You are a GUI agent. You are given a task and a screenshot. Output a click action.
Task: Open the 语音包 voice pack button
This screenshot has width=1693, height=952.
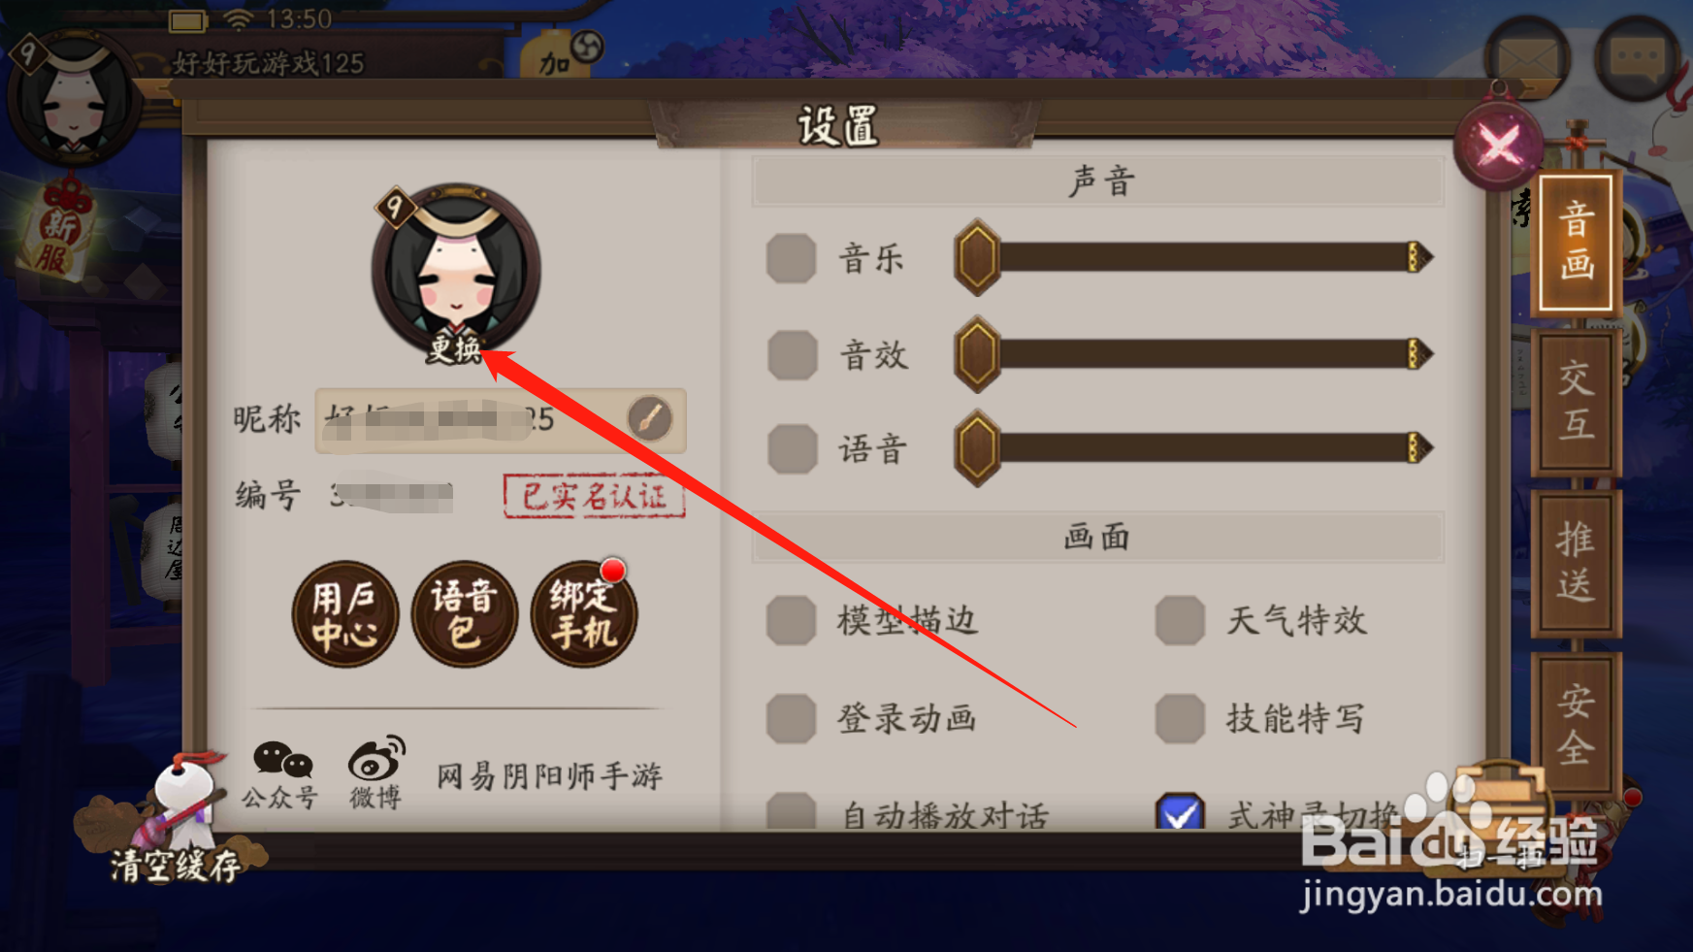click(465, 614)
